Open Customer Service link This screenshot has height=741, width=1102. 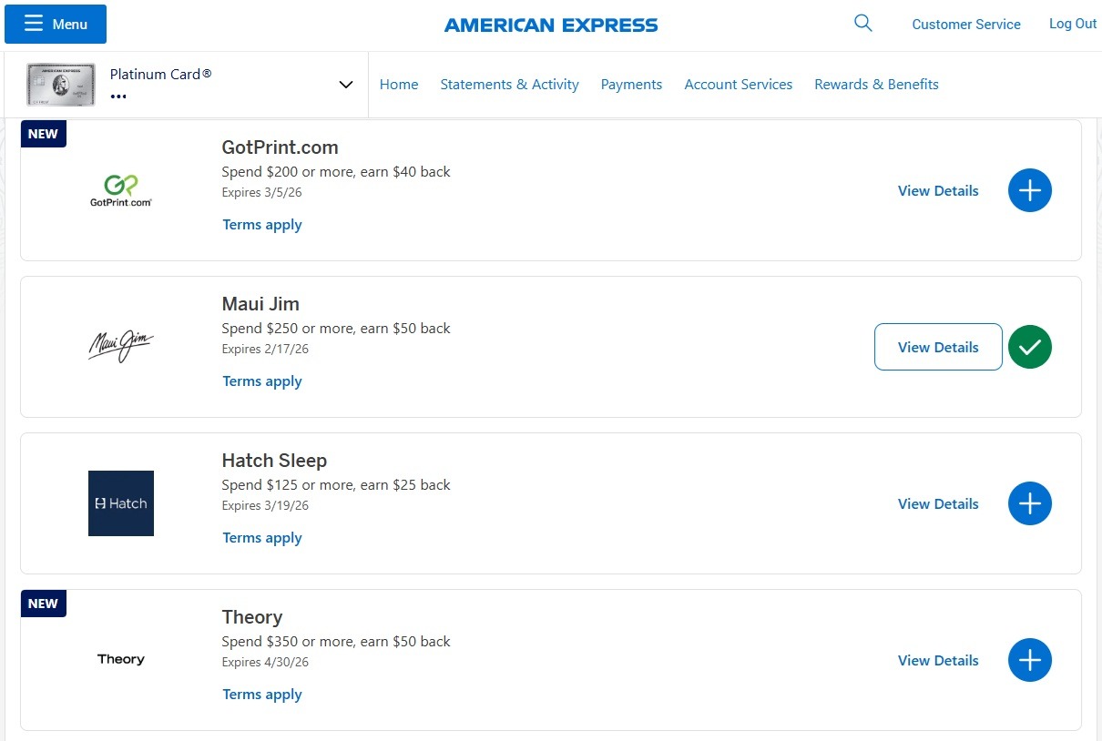[966, 25]
